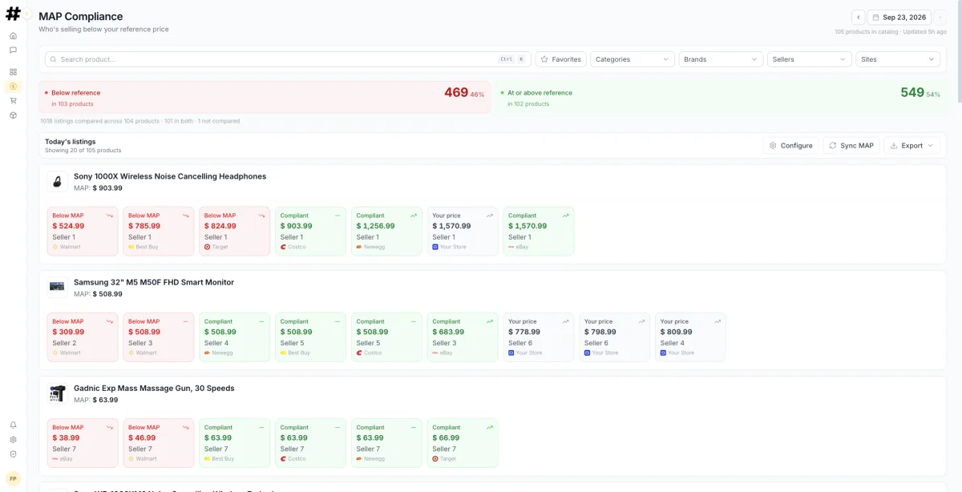Image resolution: width=962 pixels, height=492 pixels.
Task: Select the $508.99 Walmart Seller 3 card
Action: (159, 337)
